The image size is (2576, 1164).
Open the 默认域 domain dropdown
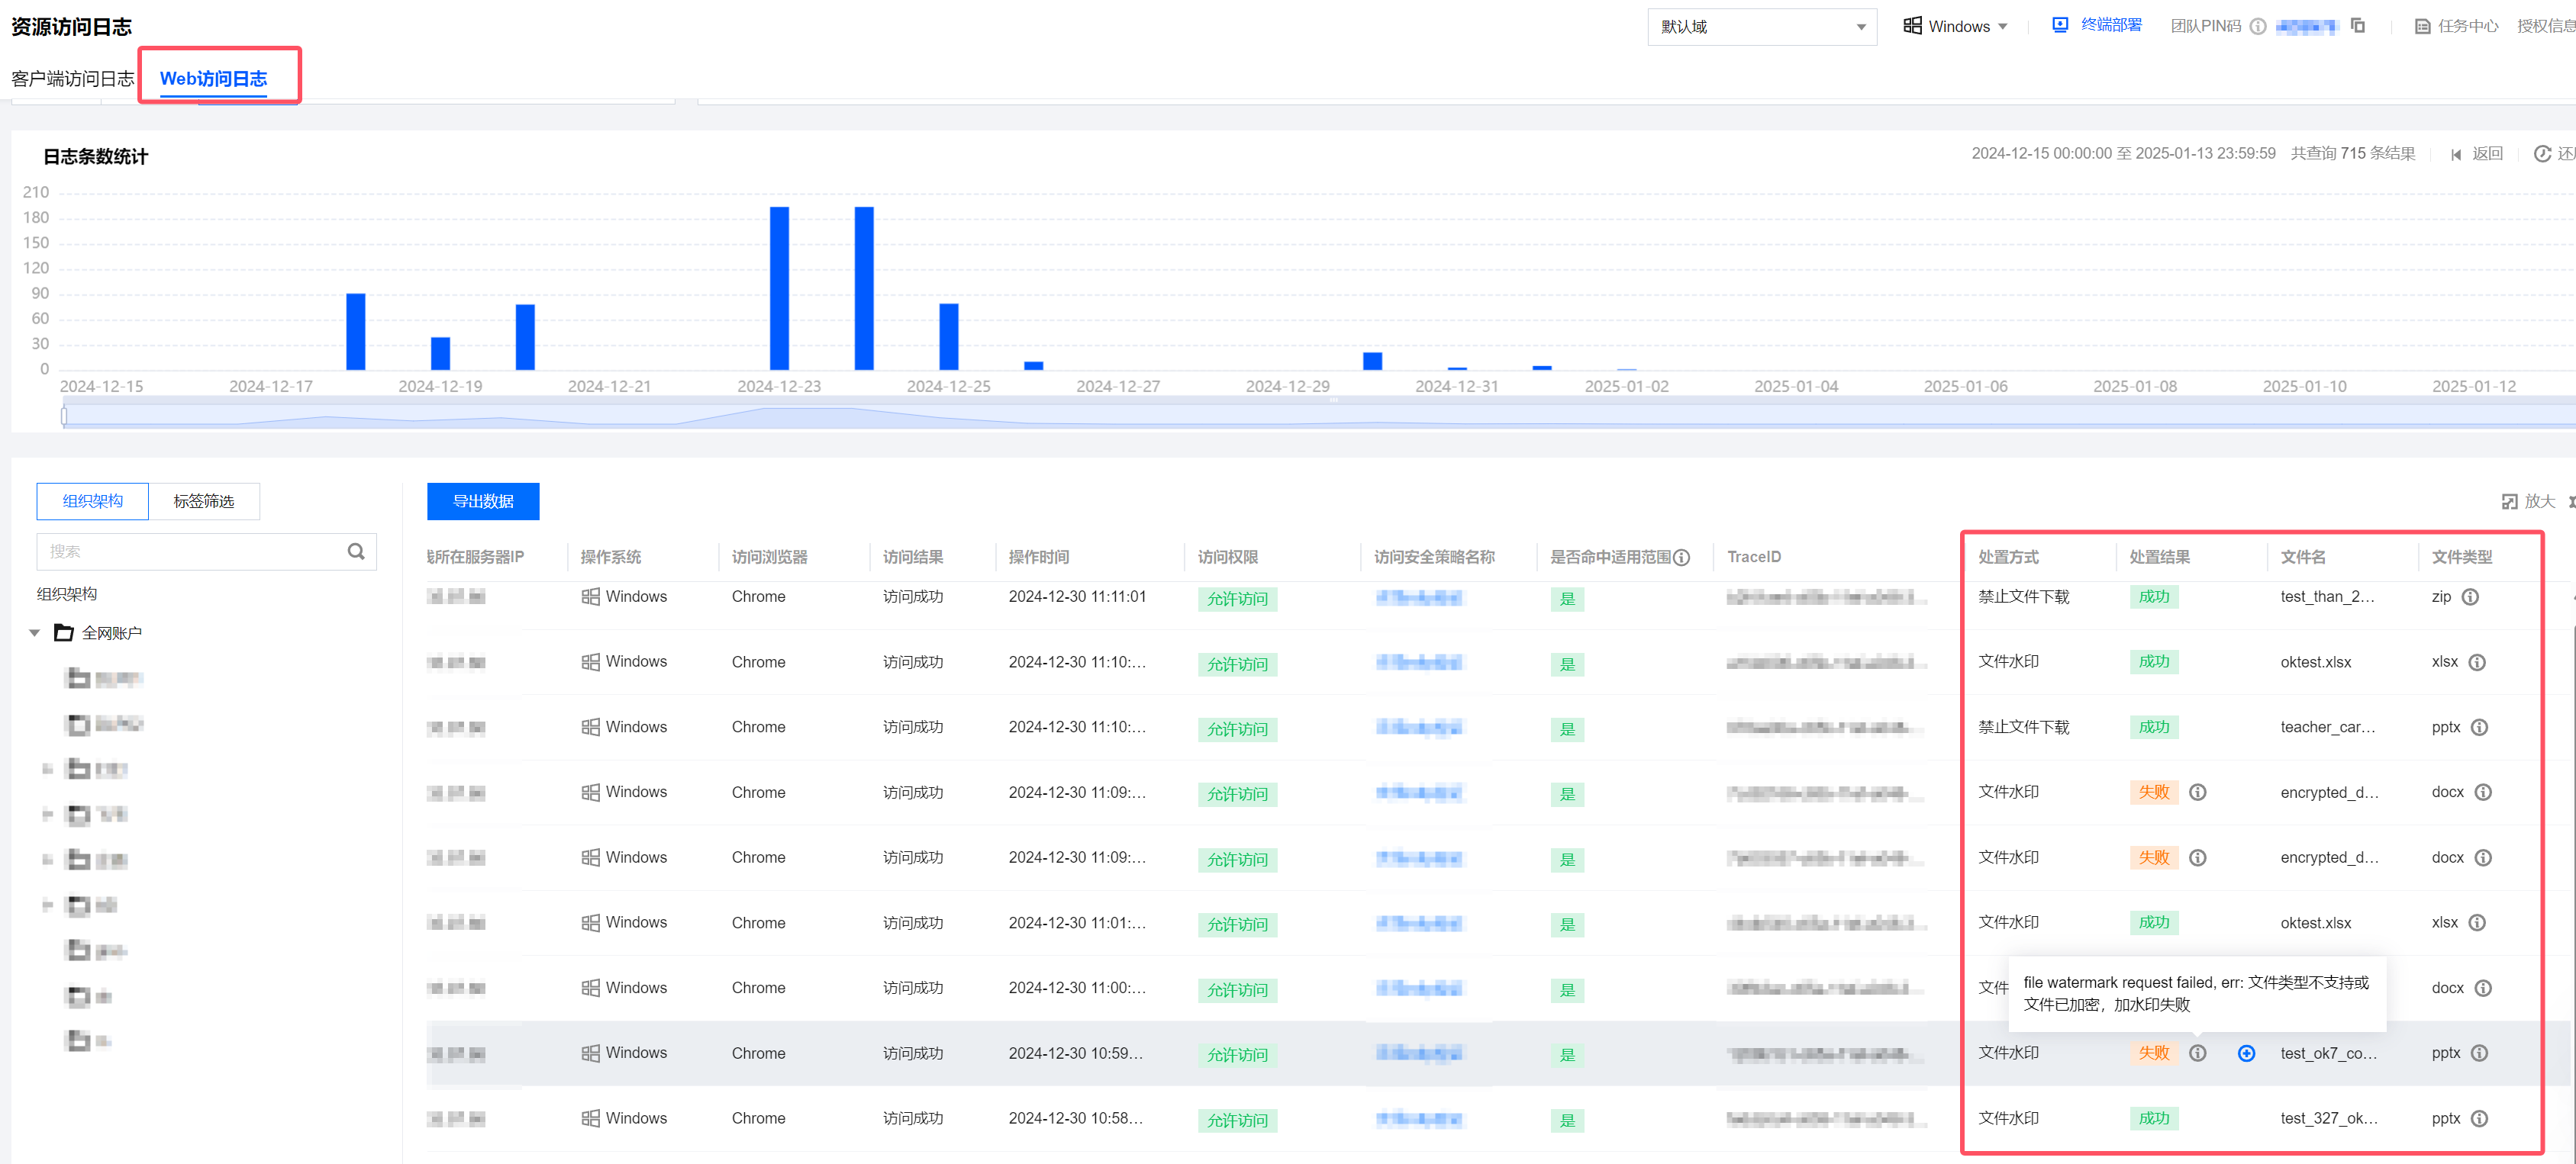1761,27
